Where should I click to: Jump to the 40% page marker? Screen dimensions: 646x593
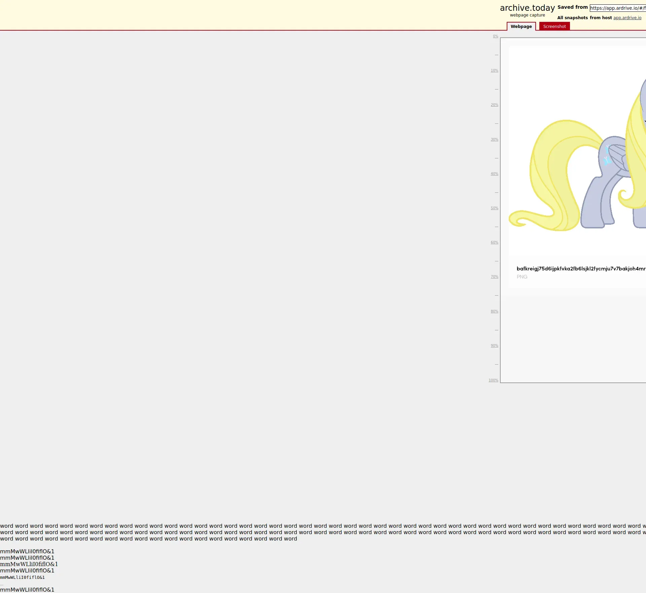[494, 174]
